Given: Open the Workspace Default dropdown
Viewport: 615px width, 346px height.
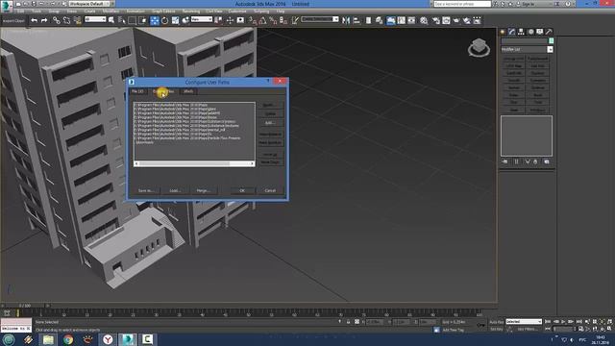Looking at the screenshot, I should pyautogui.click(x=88, y=4).
